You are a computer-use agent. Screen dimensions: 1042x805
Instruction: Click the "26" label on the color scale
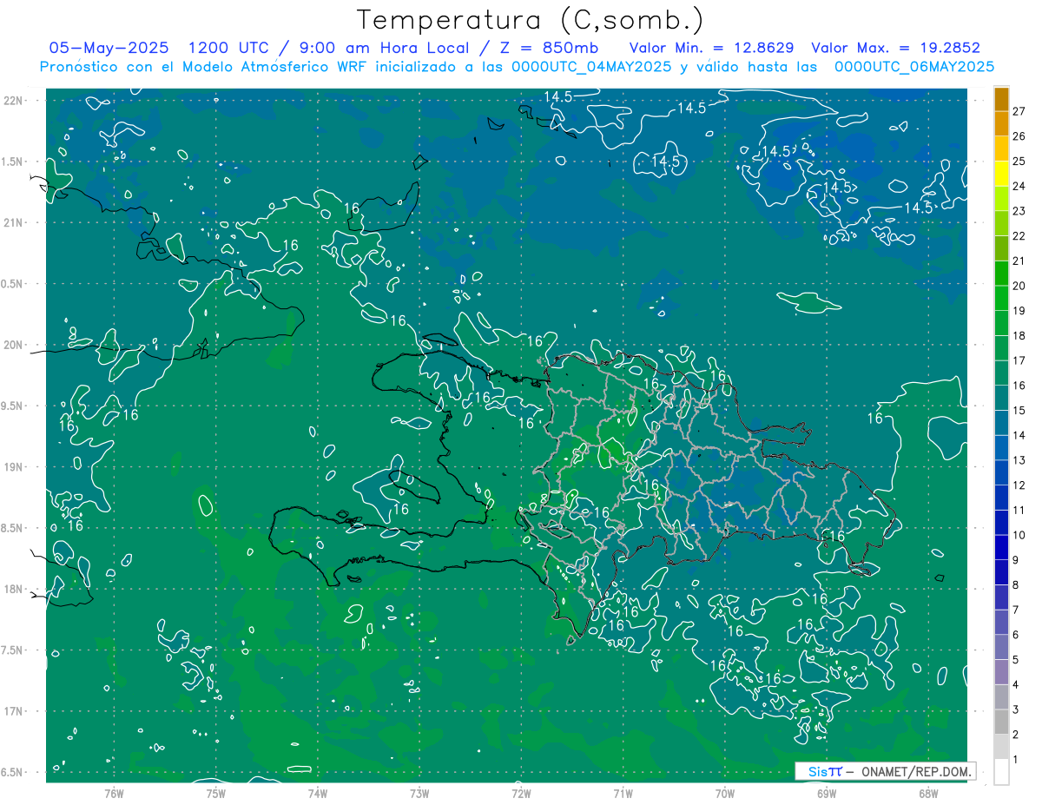click(x=1019, y=136)
